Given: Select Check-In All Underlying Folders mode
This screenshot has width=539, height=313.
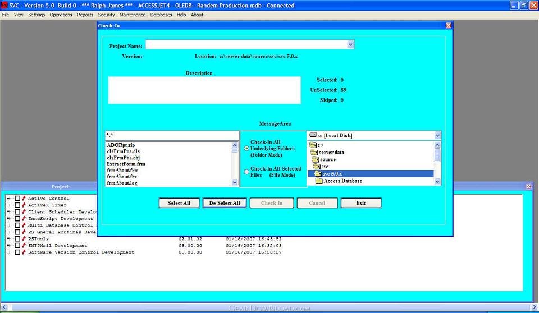Looking at the screenshot, I should click(246, 149).
